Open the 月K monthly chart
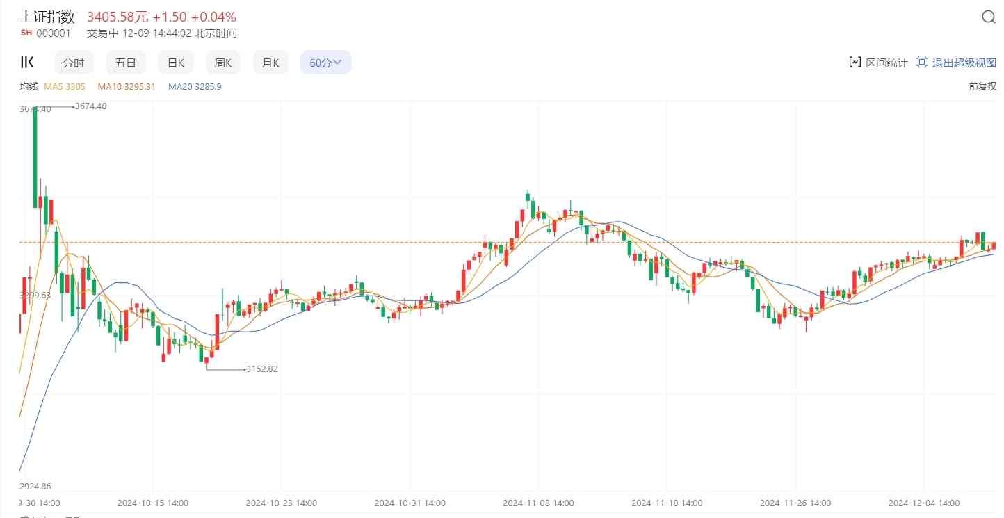The image size is (1004, 518). 270,63
